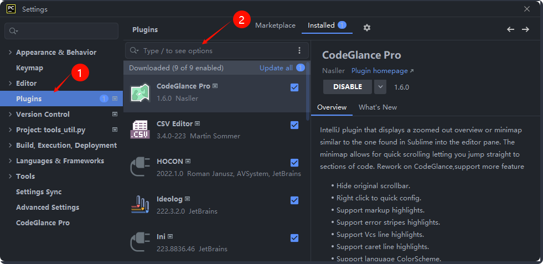This screenshot has width=543, height=264.
Task: Click the small tag icon after Ideolog name
Action: (x=187, y=199)
